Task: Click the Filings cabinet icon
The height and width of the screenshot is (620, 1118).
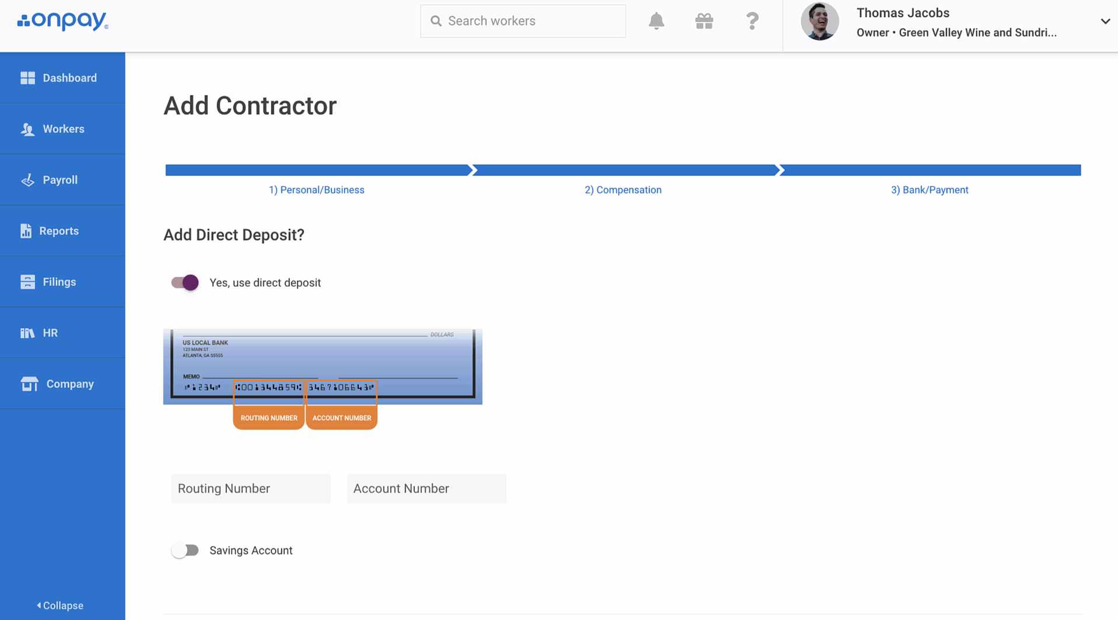Action: click(x=27, y=282)
